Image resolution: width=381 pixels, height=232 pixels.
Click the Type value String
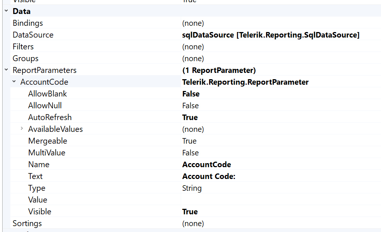pyautogui.click(x=192, y=188)
